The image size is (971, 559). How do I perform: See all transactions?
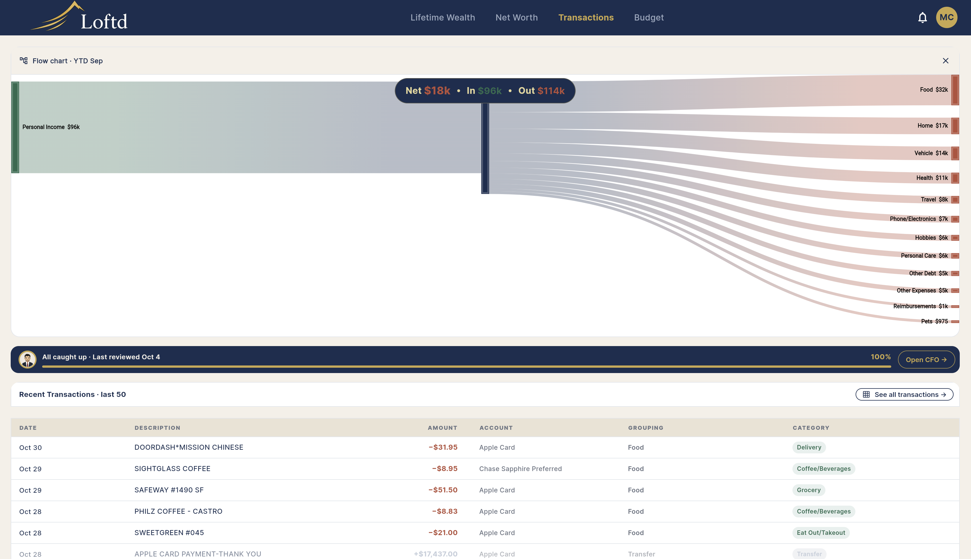click(904, 394)
